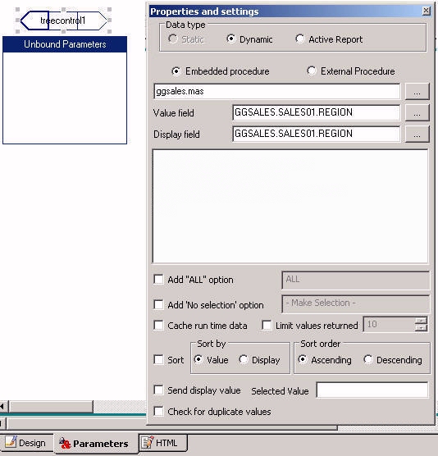This screenshot has height=456, width=438.
Task: Browse for the Display field
Action: 417,134
